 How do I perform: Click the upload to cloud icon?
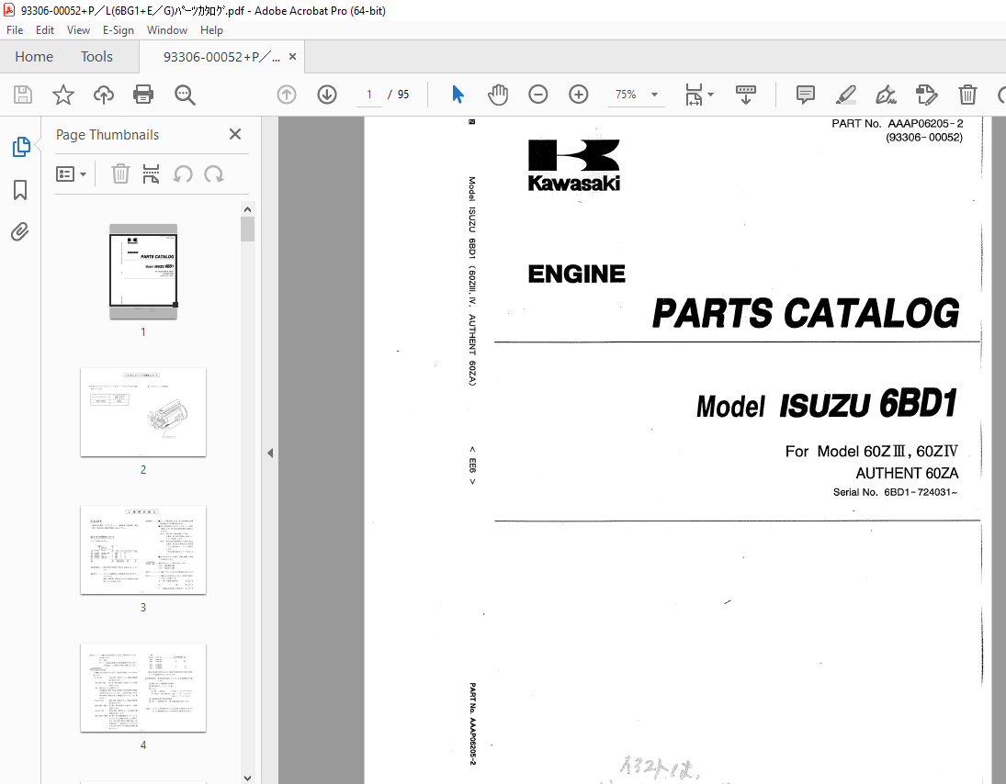(103, 95)
